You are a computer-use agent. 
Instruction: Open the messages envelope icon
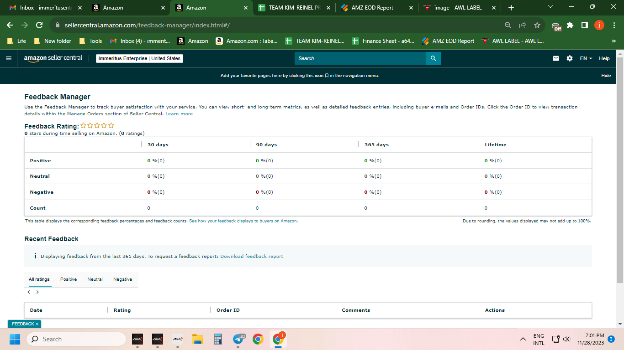[x=556, y=58]
